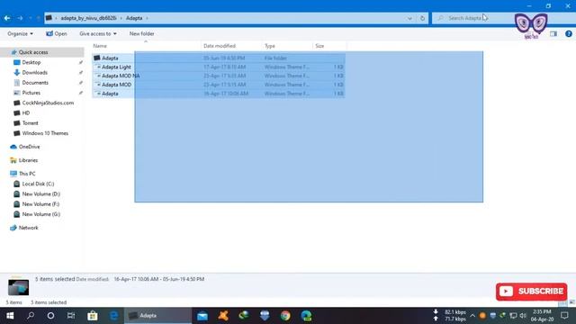Click the large thumbnail in details pane
The image size is (576, 324).
[18, 287]
